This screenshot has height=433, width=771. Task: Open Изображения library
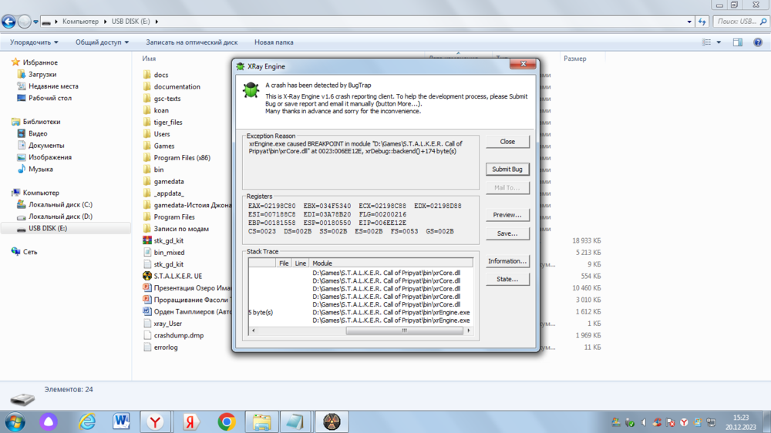tap(49, 157)
